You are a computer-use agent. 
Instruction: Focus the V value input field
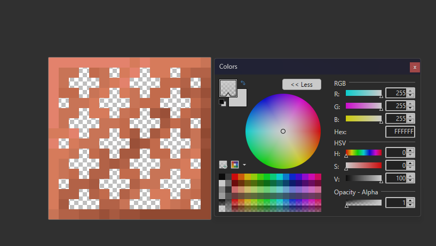tap(396, 178)
